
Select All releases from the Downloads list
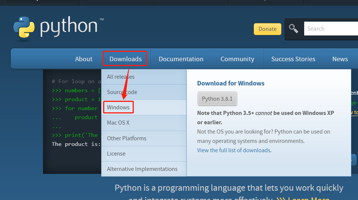click(x=121, y=77)
